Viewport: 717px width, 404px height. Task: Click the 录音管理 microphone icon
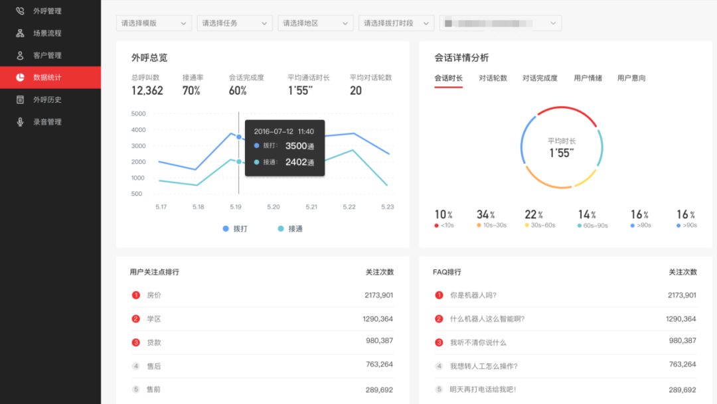[x=20, y=122]
